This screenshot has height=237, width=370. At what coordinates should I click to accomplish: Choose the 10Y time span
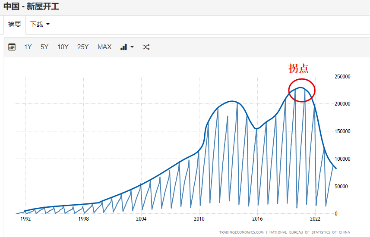pos(63,47)
